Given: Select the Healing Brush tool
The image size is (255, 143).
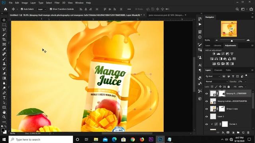Looking at the screenshot, I should 4,54.
